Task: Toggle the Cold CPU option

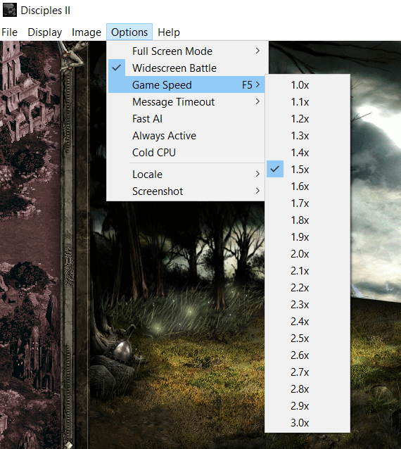Action: tap(186, 152)
